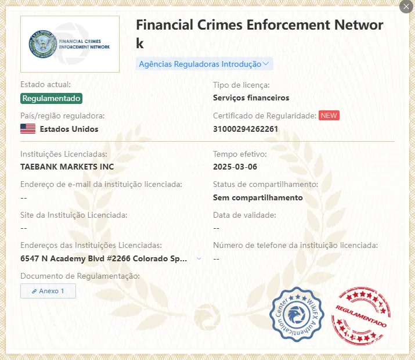The image size is (415, 360).
Task: Click the Financial Crimes Enforcement Network logo
Action: (70, 44)
